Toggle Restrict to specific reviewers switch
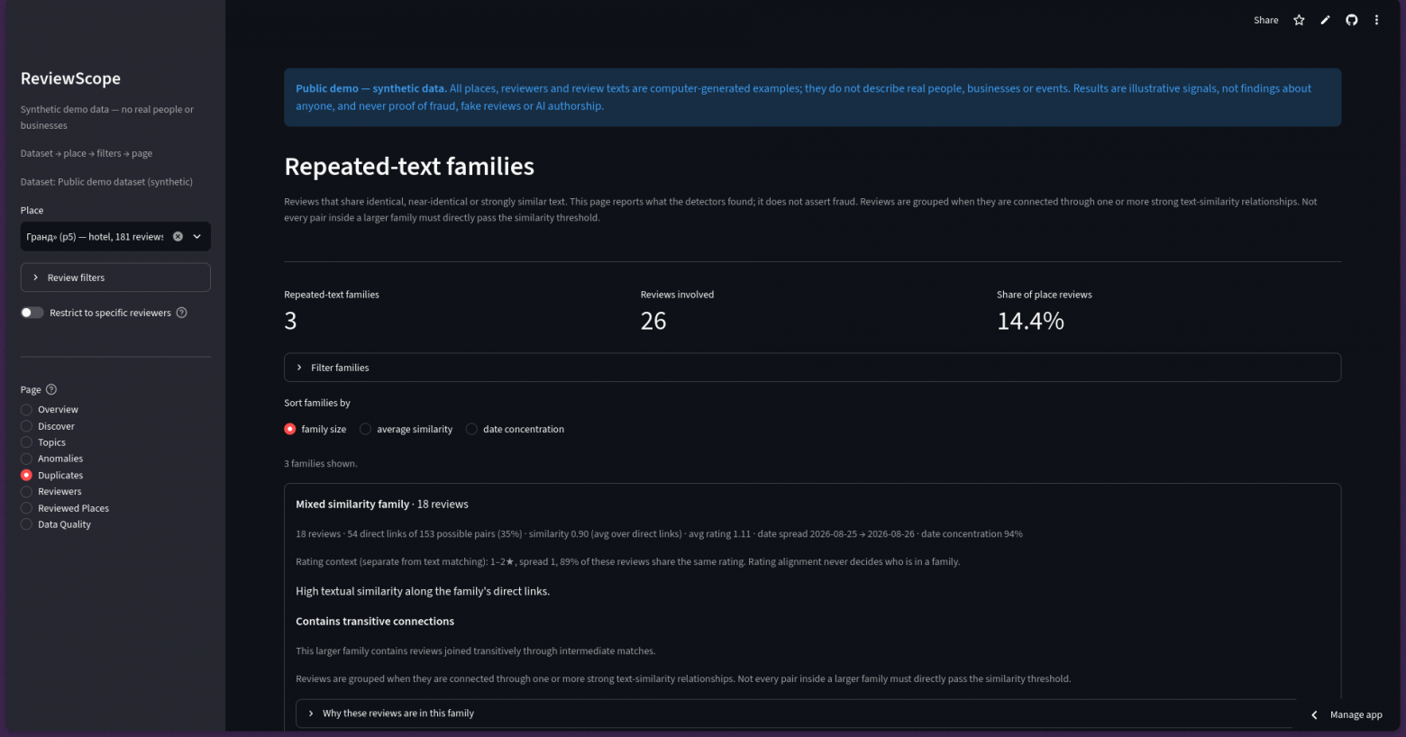The height and width of the screenshot is (737, 1406). pos(32,313)
